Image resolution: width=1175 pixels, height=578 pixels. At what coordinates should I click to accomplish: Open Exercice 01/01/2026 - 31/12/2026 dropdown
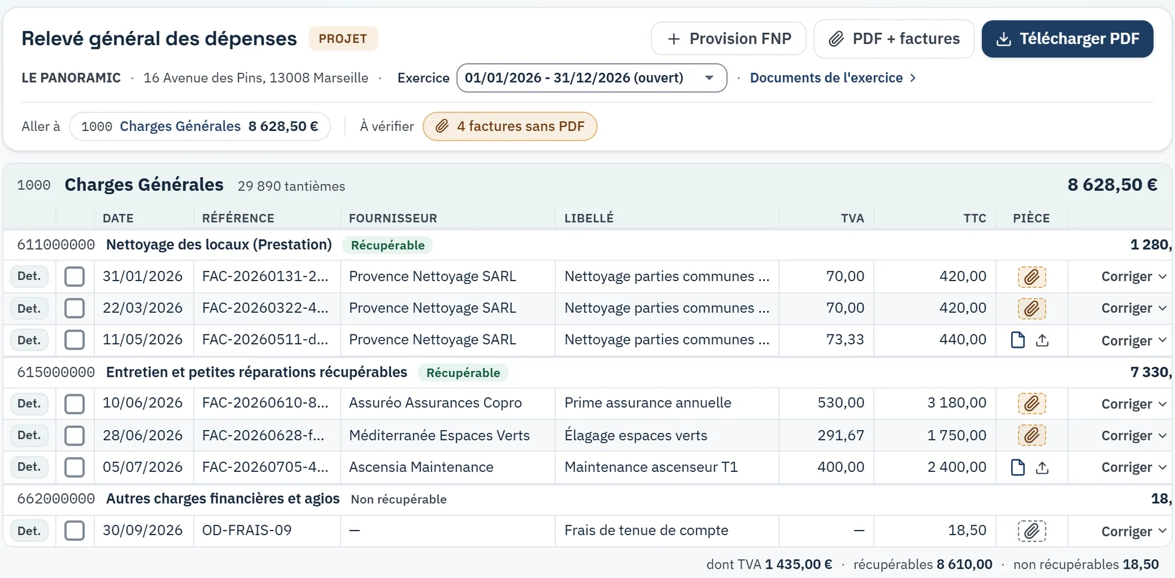(592, 78)
